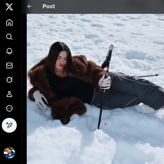Compose a new post with the feather button

[9, 125]
